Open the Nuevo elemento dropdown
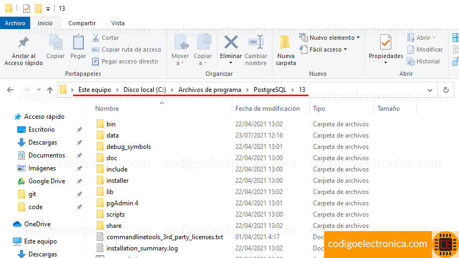459x258 pixels. pos(329,38)
